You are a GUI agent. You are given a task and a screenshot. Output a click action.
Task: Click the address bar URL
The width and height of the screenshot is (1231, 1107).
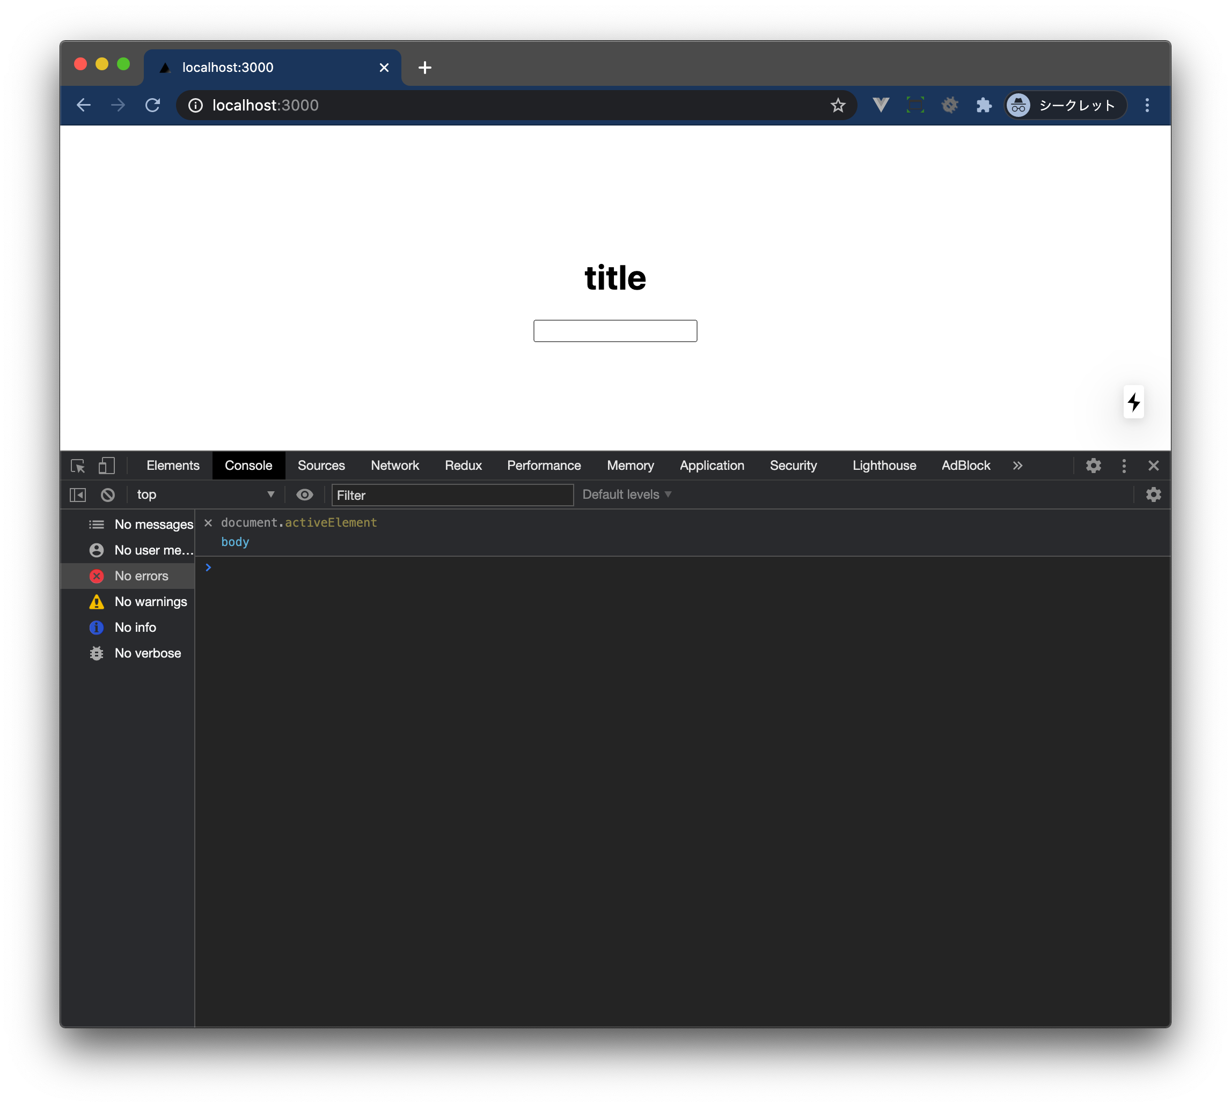pos(265,105)
